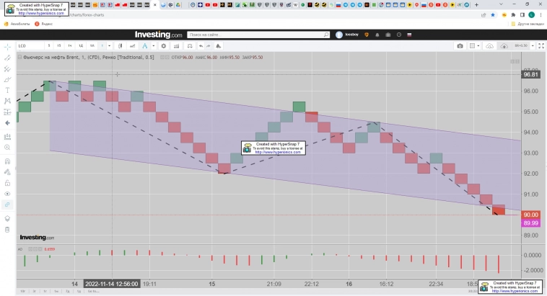
Task: Open the bar style candles icon
Action: [121, 46]
